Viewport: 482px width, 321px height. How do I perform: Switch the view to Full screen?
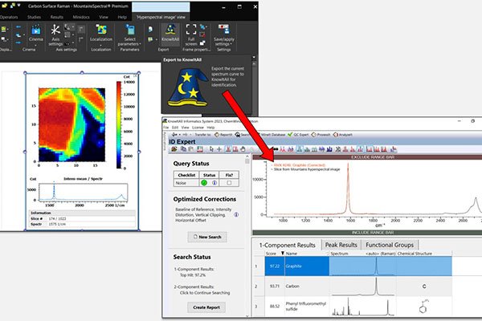pyautogui.click(x=191, y=35)
